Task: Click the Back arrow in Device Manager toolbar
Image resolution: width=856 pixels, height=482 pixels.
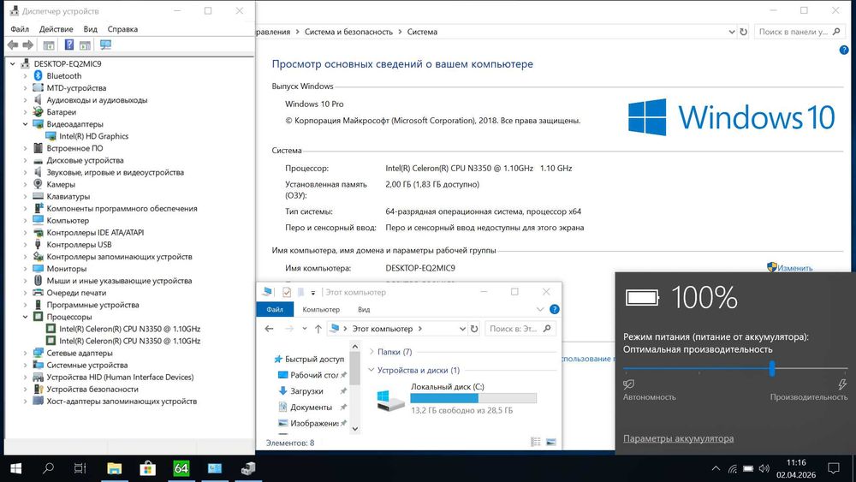Action: (x=13, y=45)
